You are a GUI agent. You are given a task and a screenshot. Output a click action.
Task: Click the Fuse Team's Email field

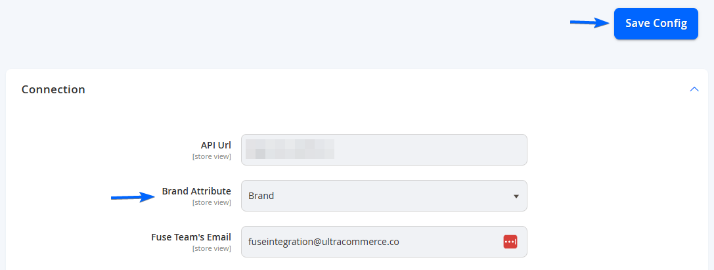click(x=384, y=242)
